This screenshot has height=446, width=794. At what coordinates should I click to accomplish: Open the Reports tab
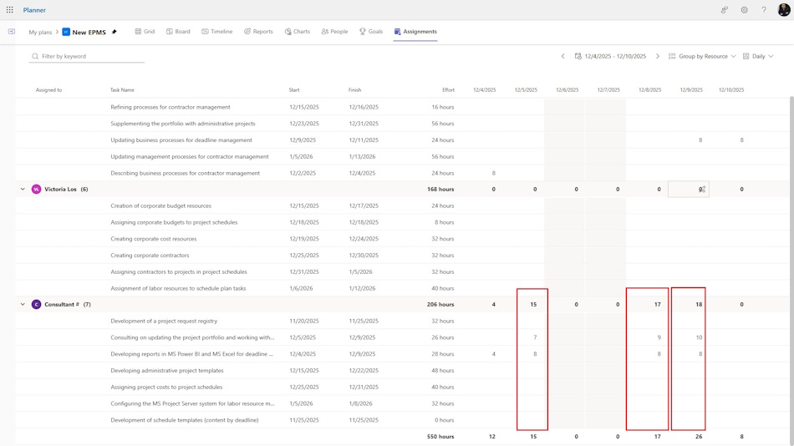tap(258, 32)
